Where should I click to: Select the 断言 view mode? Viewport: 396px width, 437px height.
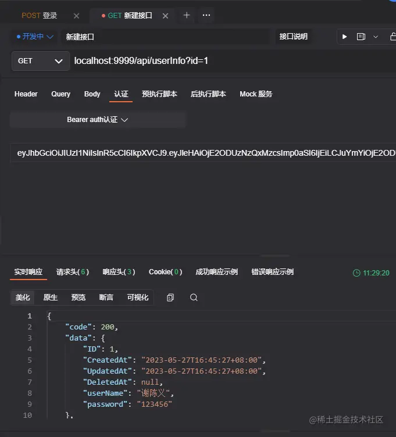[106, 298]
